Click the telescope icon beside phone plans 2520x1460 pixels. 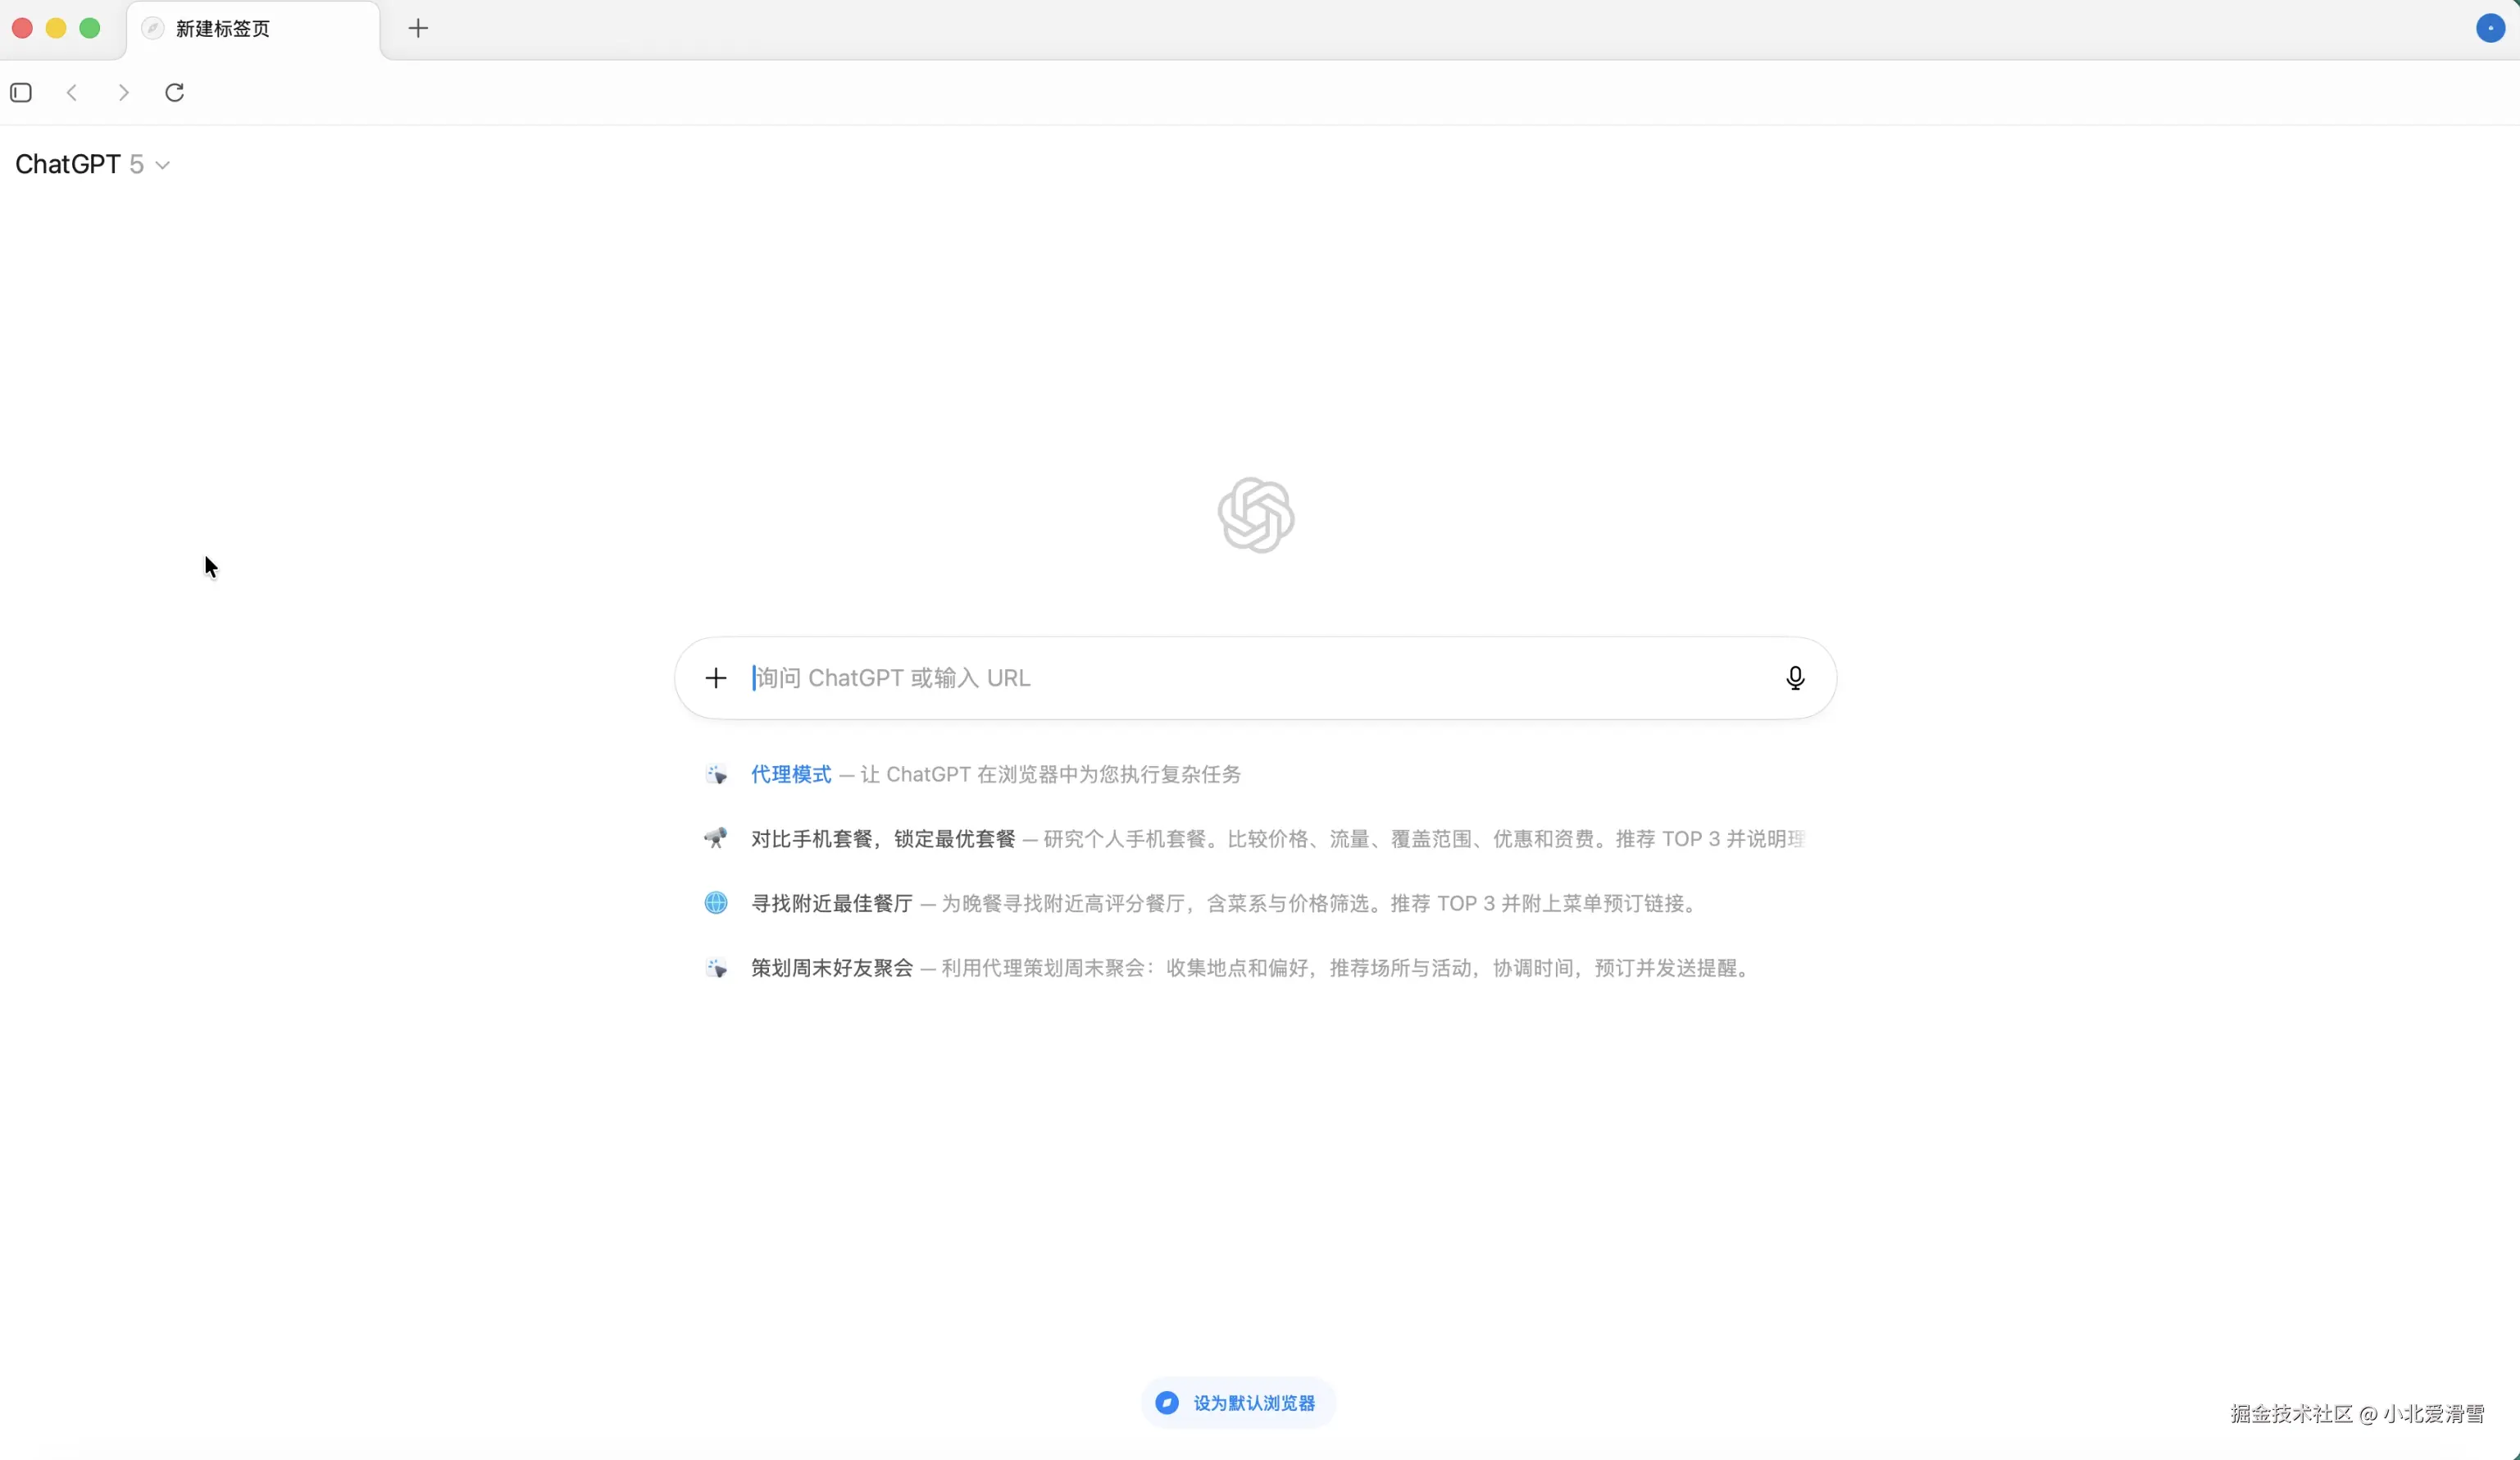pyautogui.click(x=716, y=838)
